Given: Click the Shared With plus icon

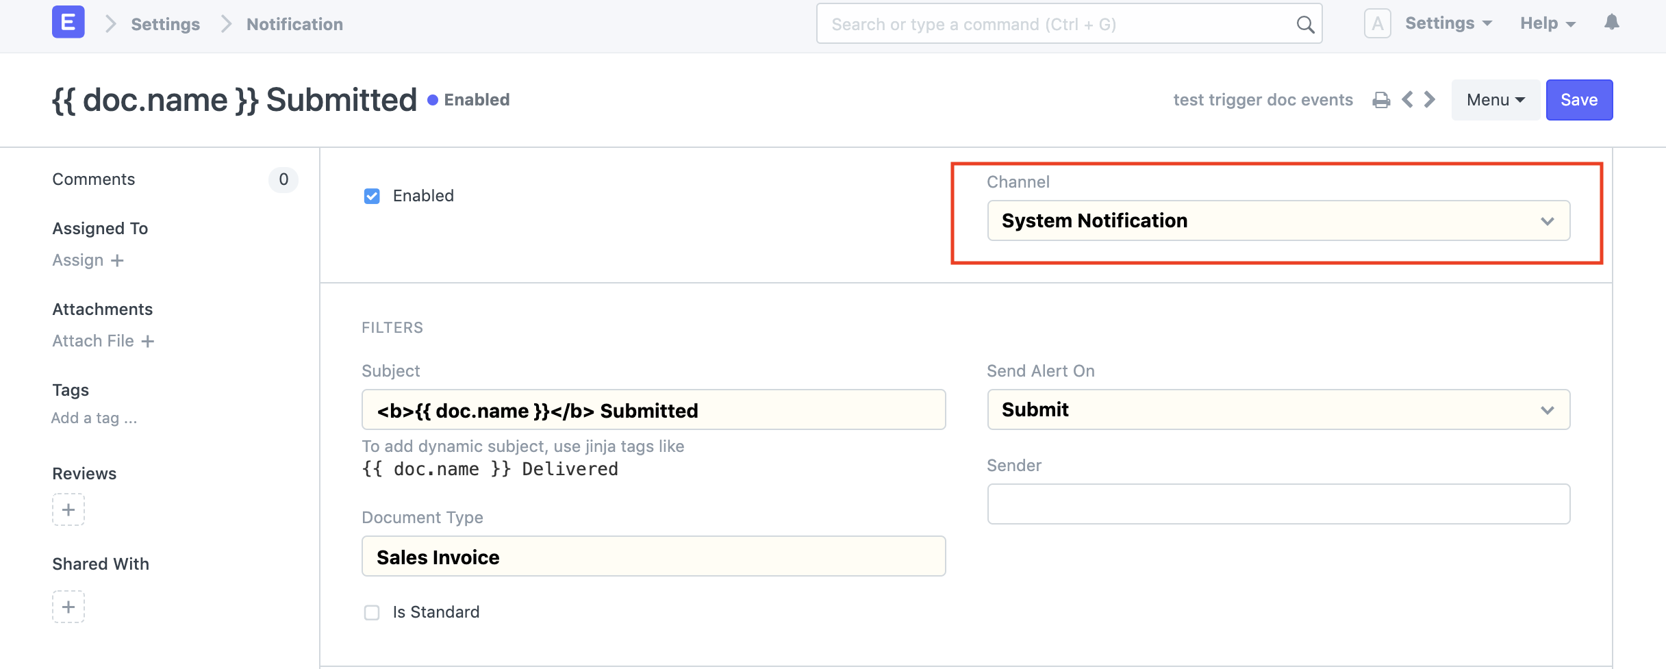Looking at the screenshot, I should coord(68,606).
